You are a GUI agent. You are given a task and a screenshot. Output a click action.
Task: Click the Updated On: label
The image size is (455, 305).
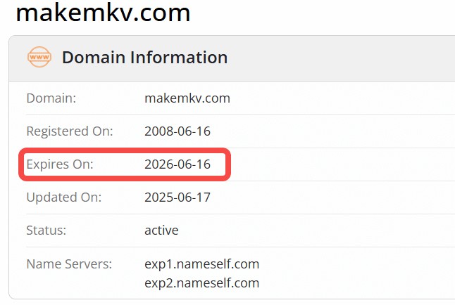(64, 197)
